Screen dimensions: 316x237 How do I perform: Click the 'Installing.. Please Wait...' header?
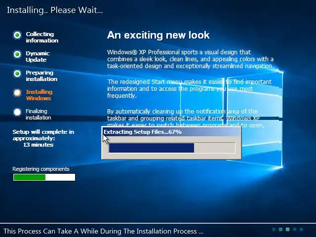55,10
